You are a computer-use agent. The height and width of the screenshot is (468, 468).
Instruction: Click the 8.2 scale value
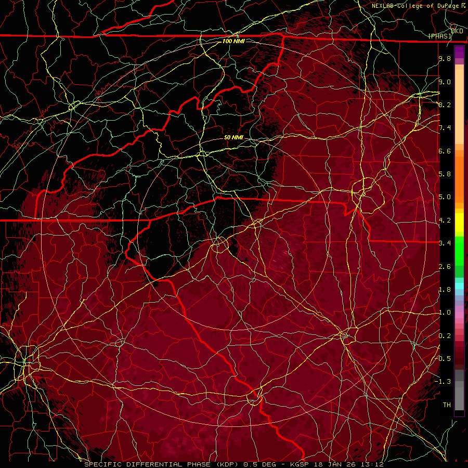[x=445, y=105]
